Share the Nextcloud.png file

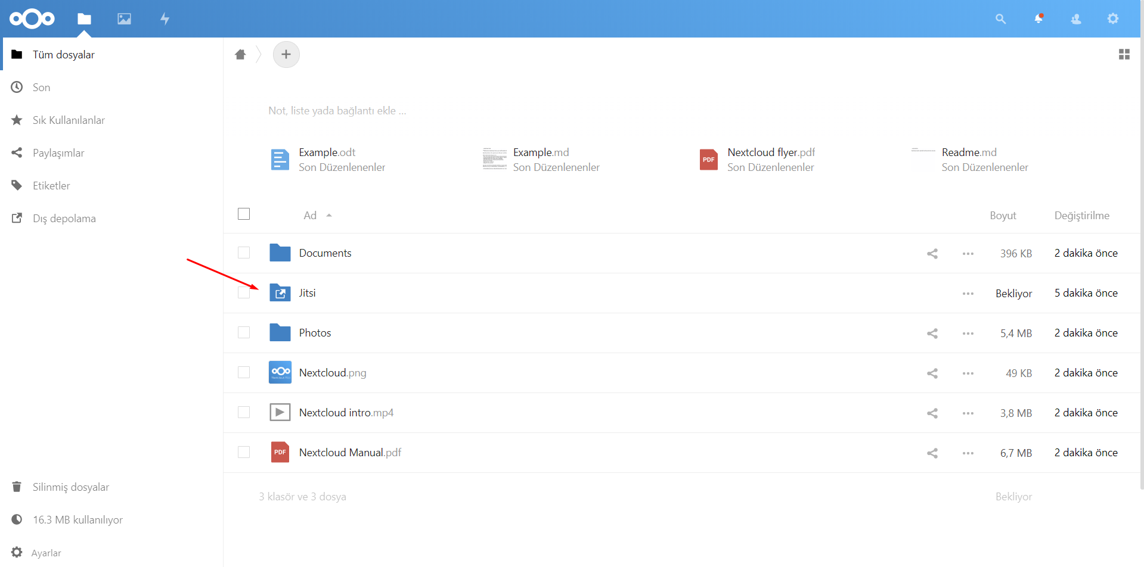932,373
